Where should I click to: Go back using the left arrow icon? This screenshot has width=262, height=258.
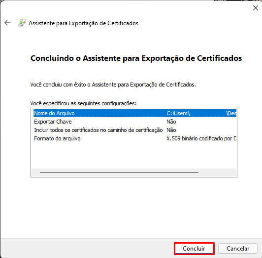point(7,23)
